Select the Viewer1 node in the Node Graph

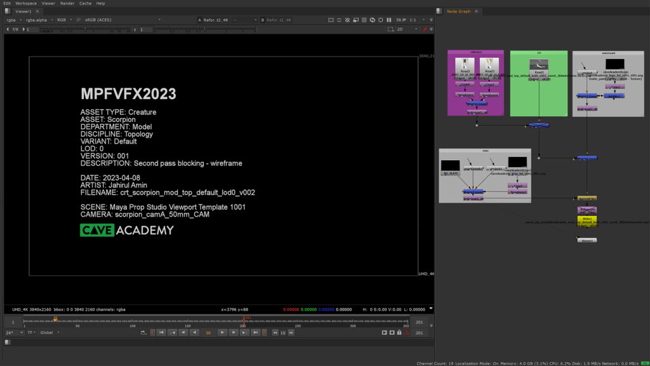587,240
